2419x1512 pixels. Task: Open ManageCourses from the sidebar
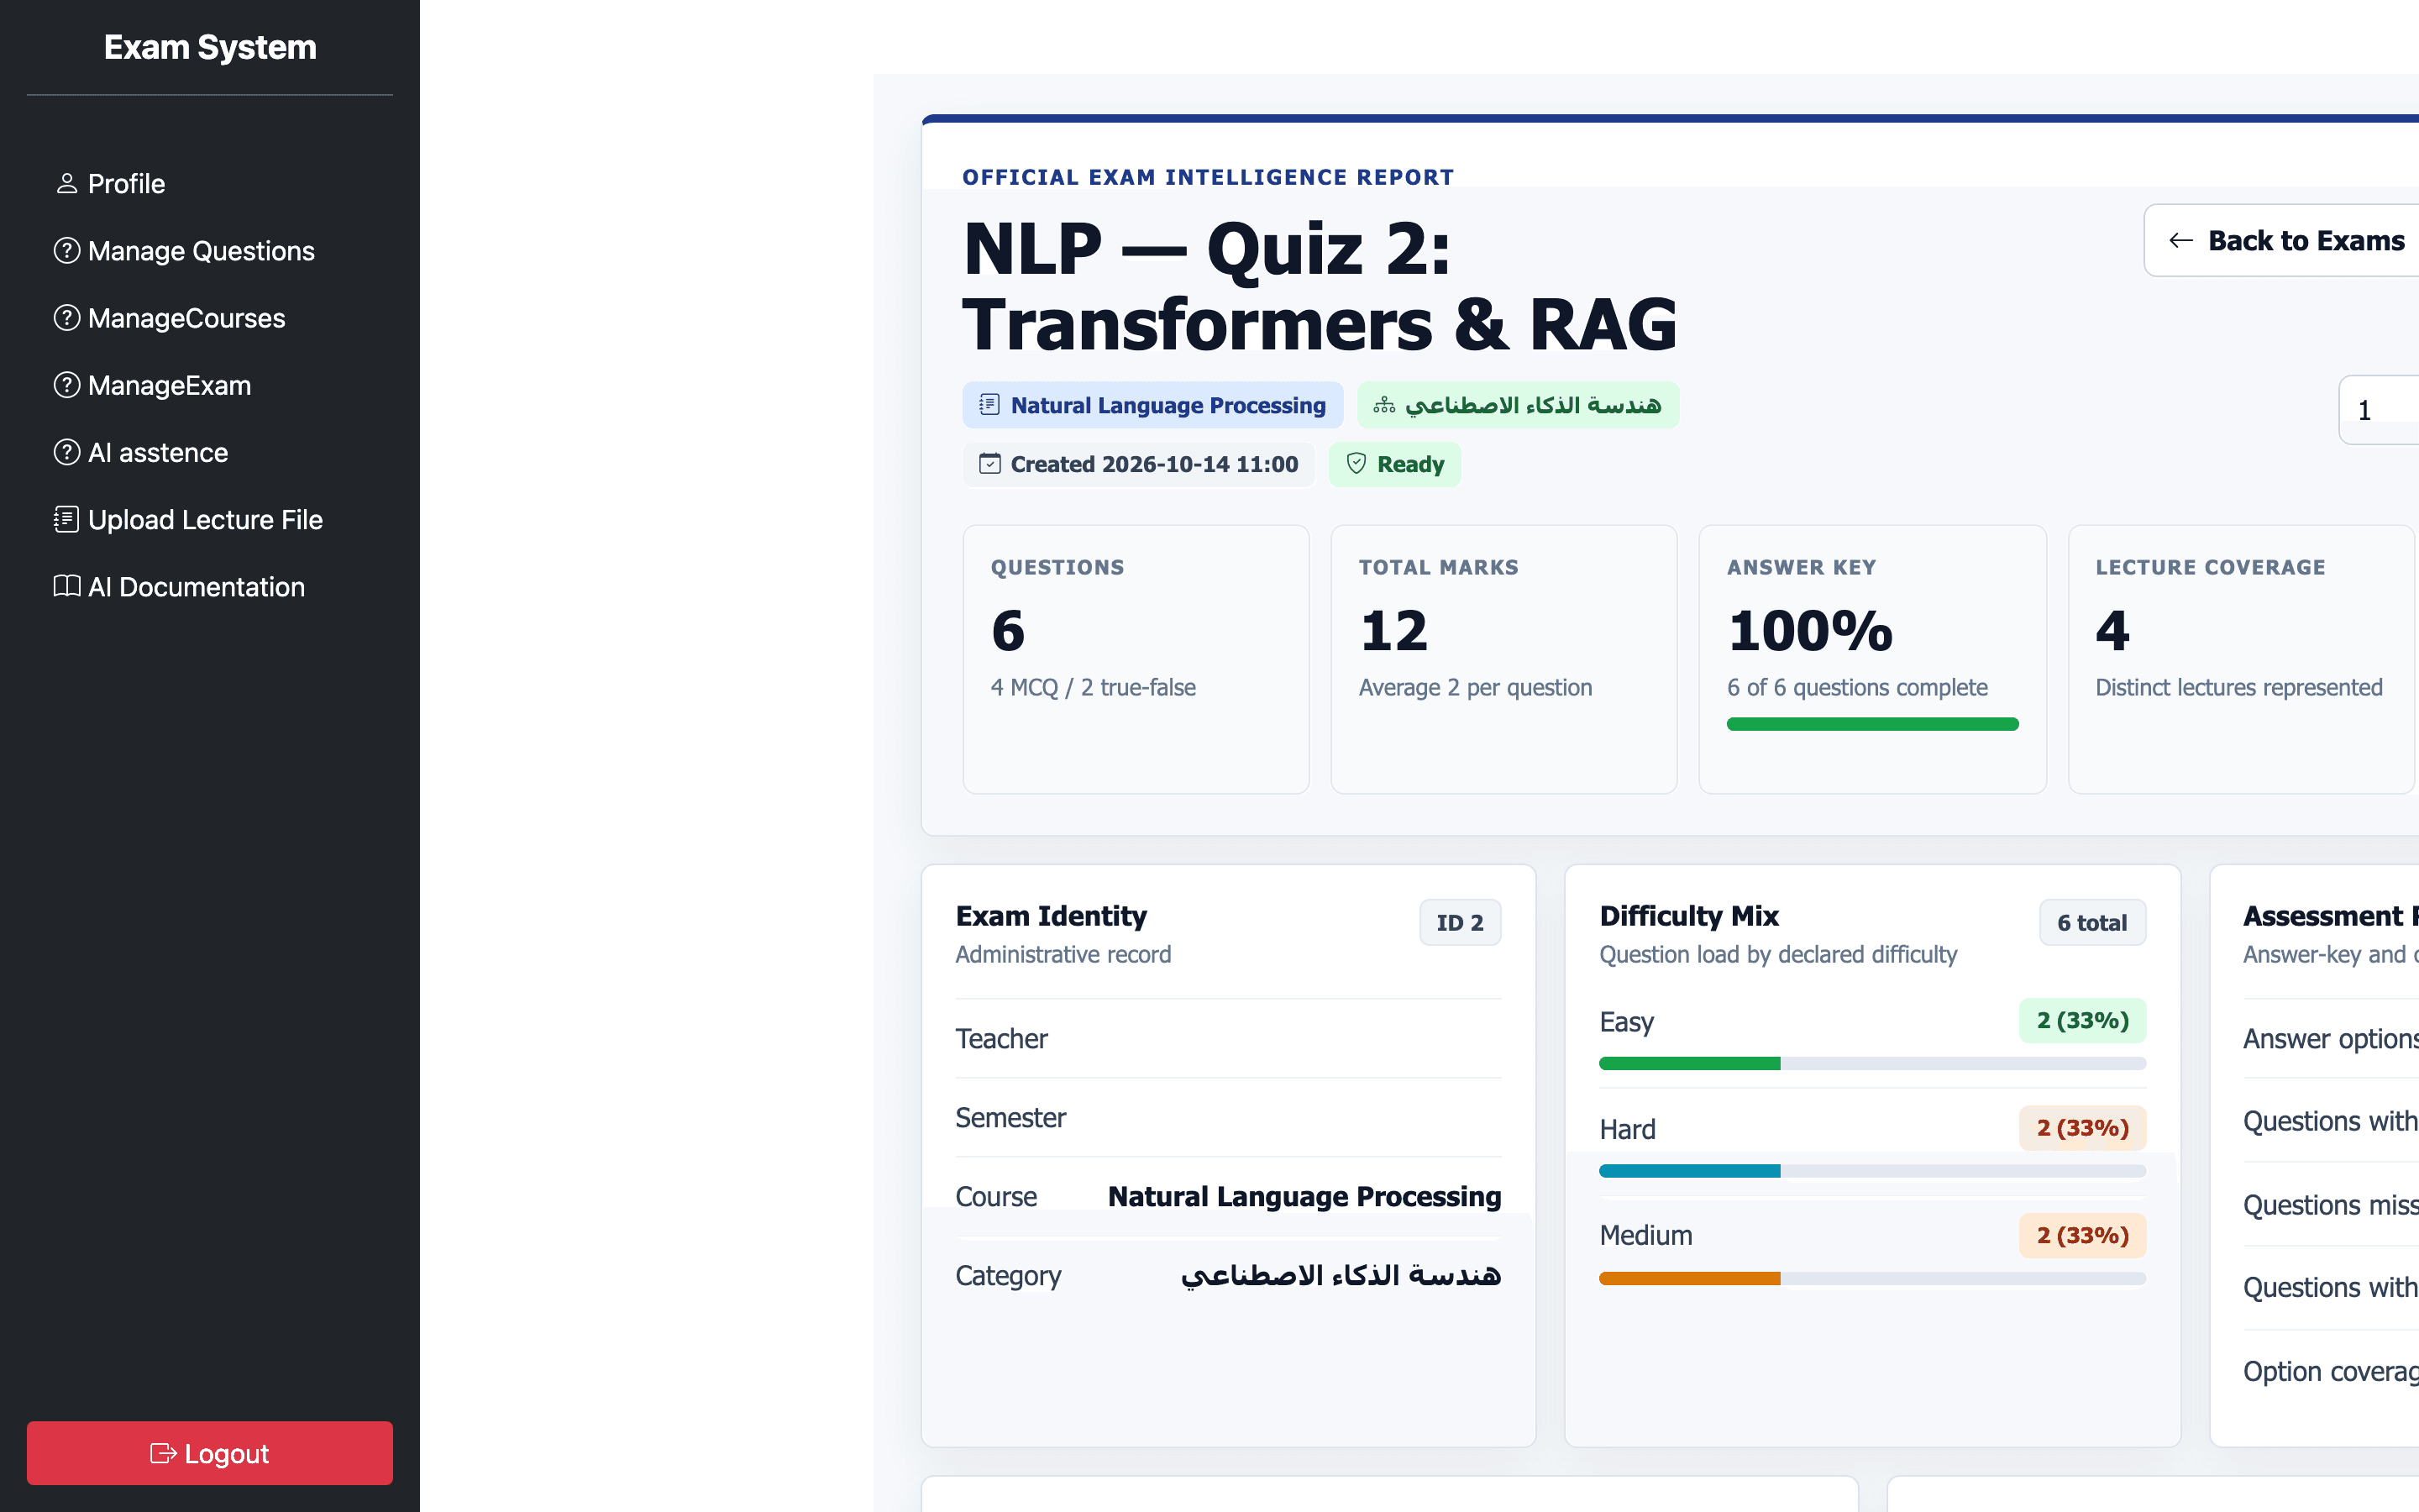point(210,318)
